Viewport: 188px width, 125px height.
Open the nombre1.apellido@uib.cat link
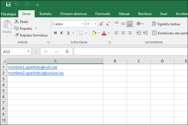(32, 67)
